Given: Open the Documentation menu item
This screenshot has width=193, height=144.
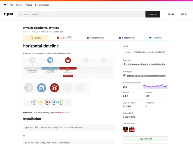Looking at the screenshot, I should point(42,5).
